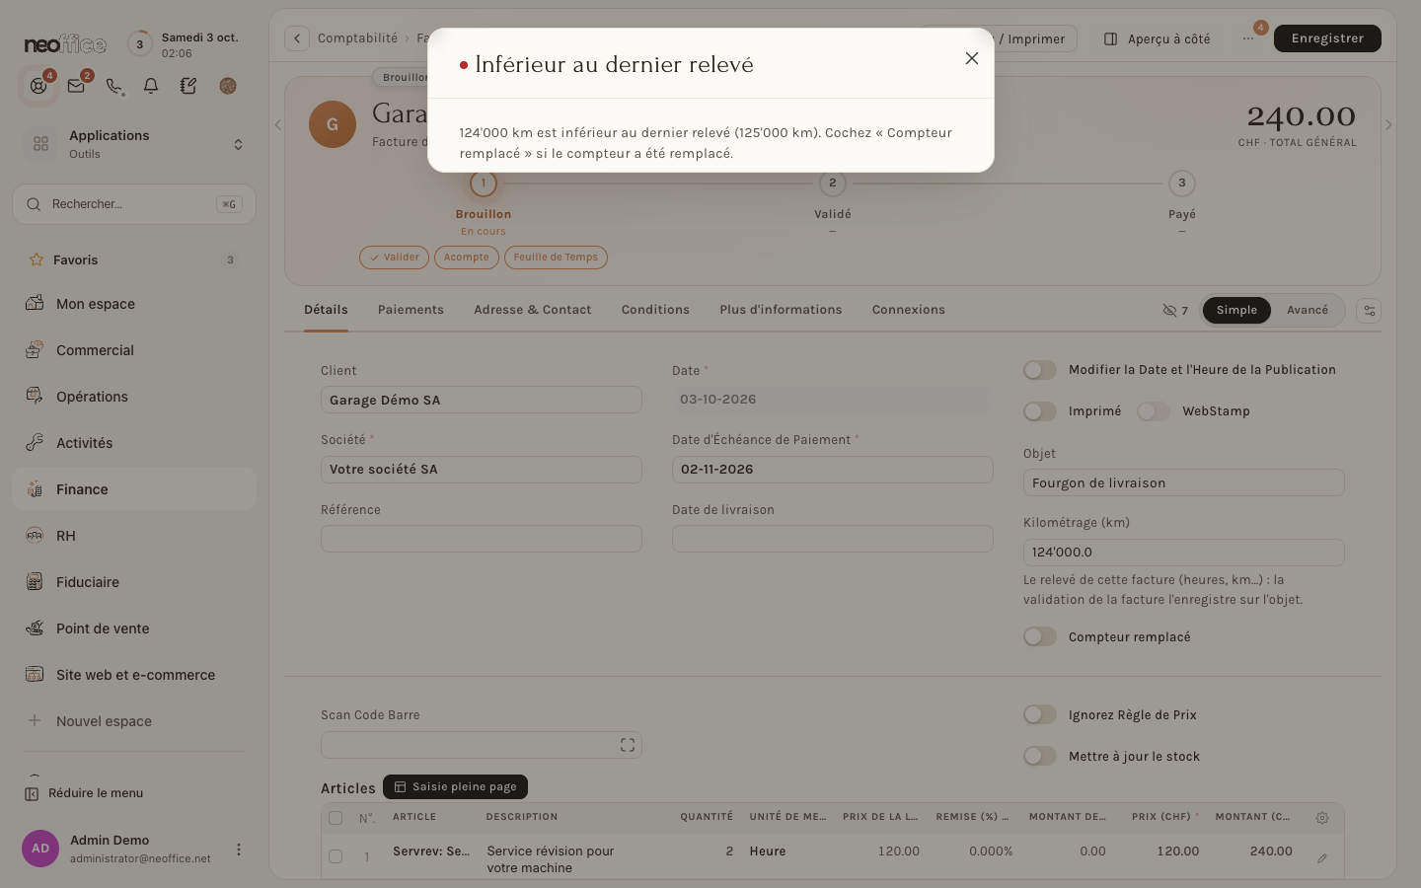Viewport: 1421px width, 888px height.
Task: Select all articles header checkbox
Action: [x=336, y=818]
